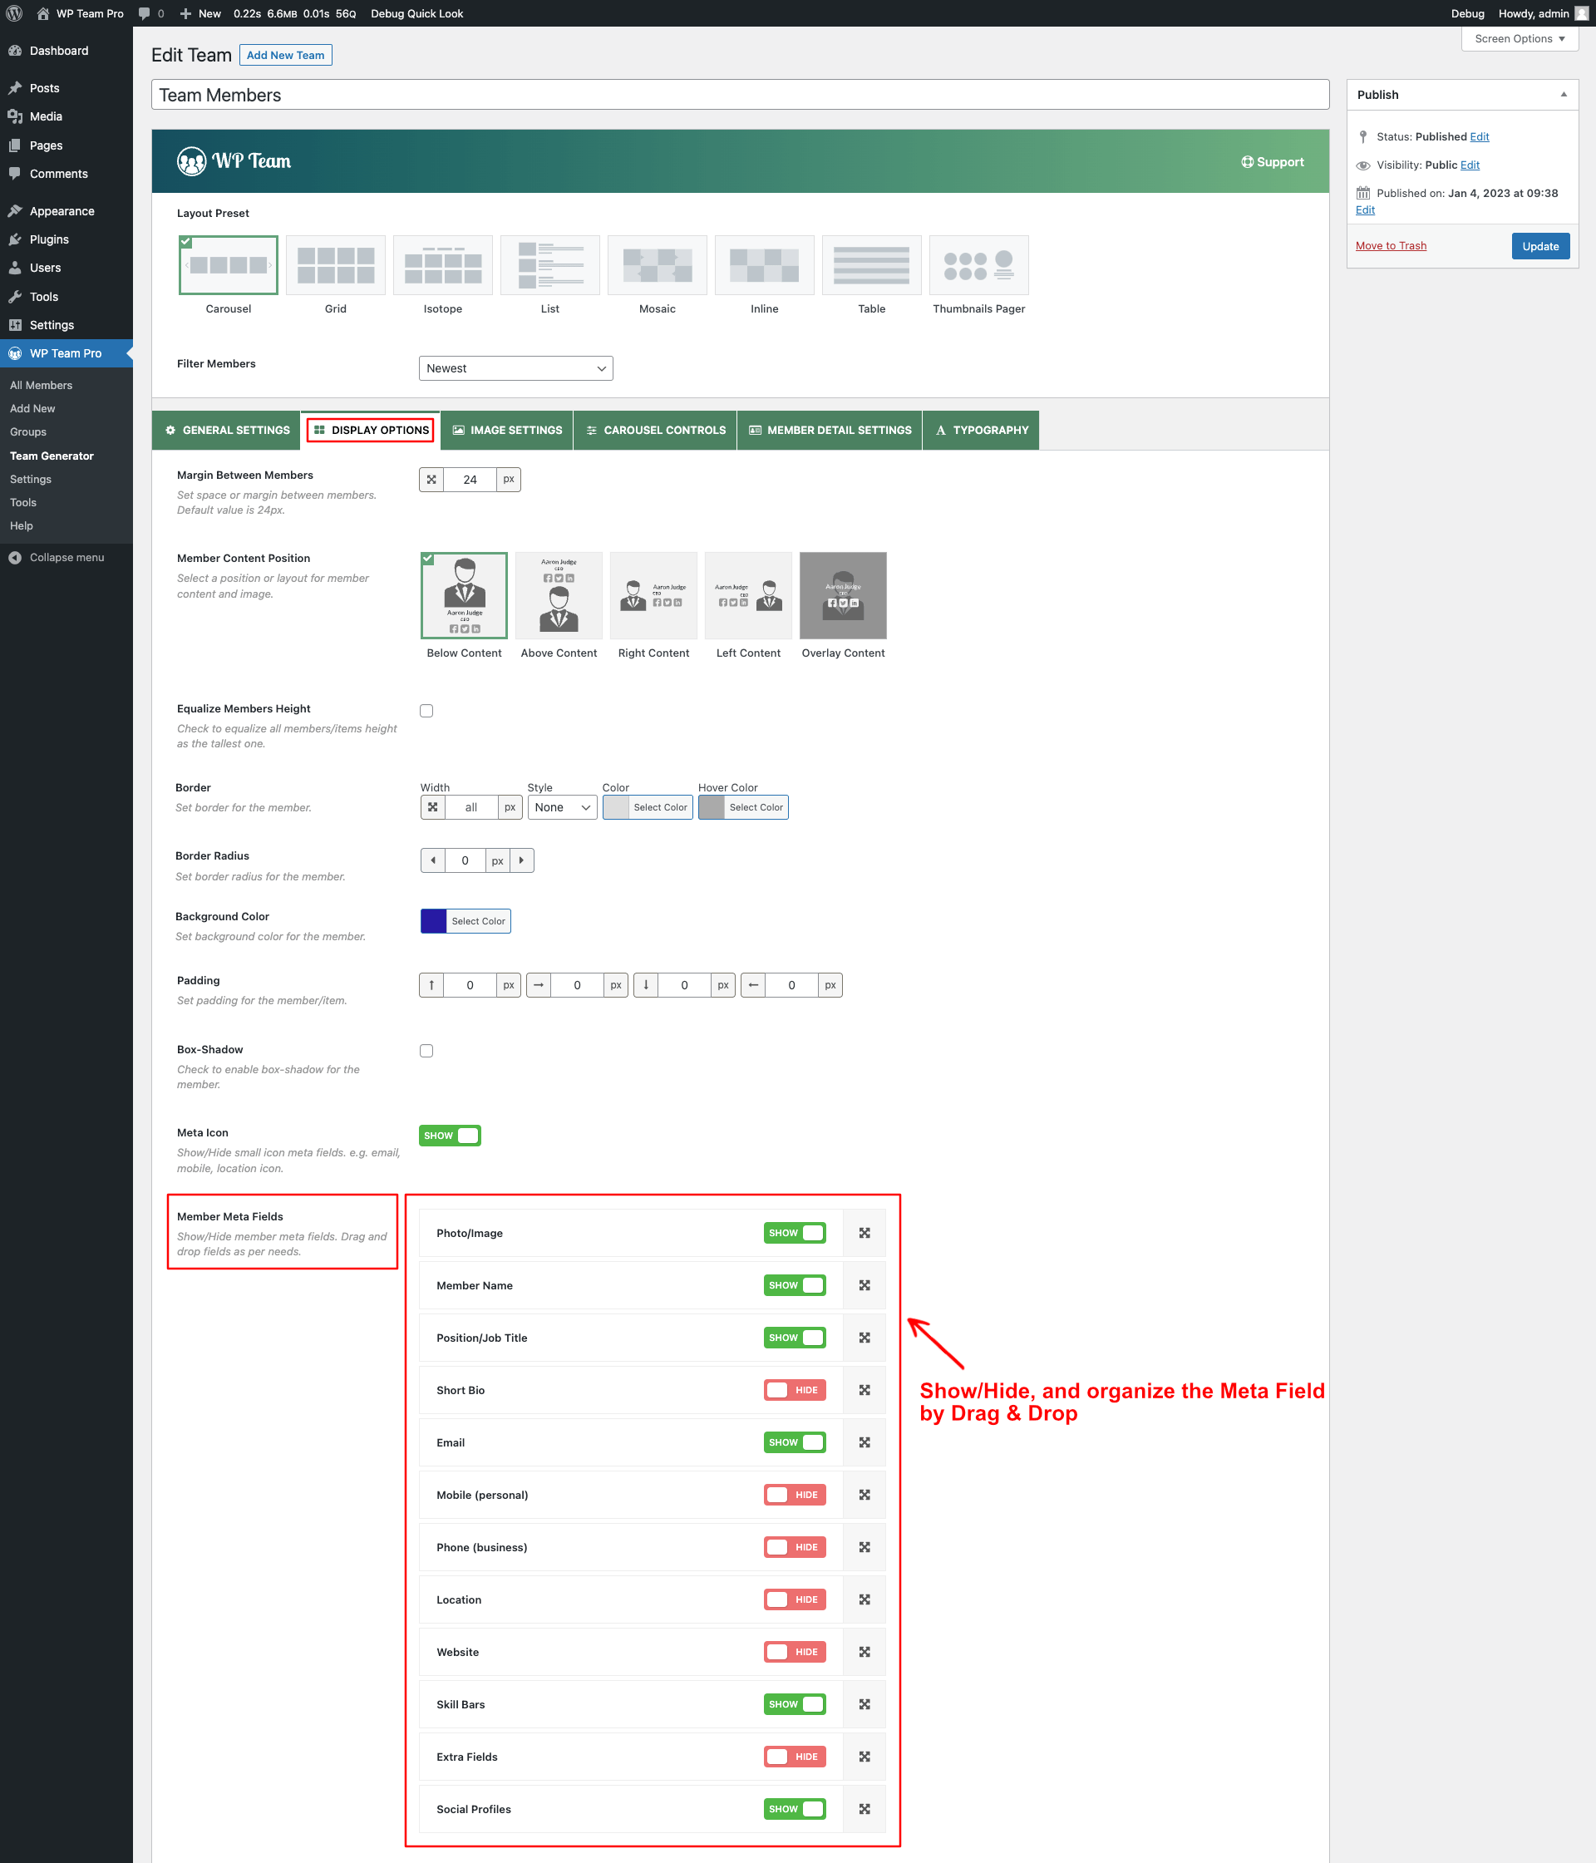Expand the Screen Options panel

click(1519, 39)
